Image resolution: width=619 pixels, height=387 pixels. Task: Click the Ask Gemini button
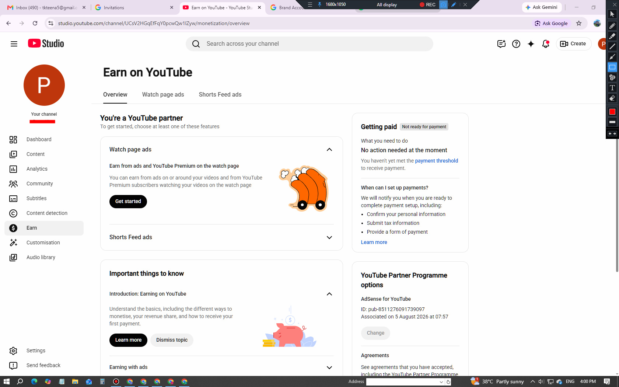click(x=542, y=7)
